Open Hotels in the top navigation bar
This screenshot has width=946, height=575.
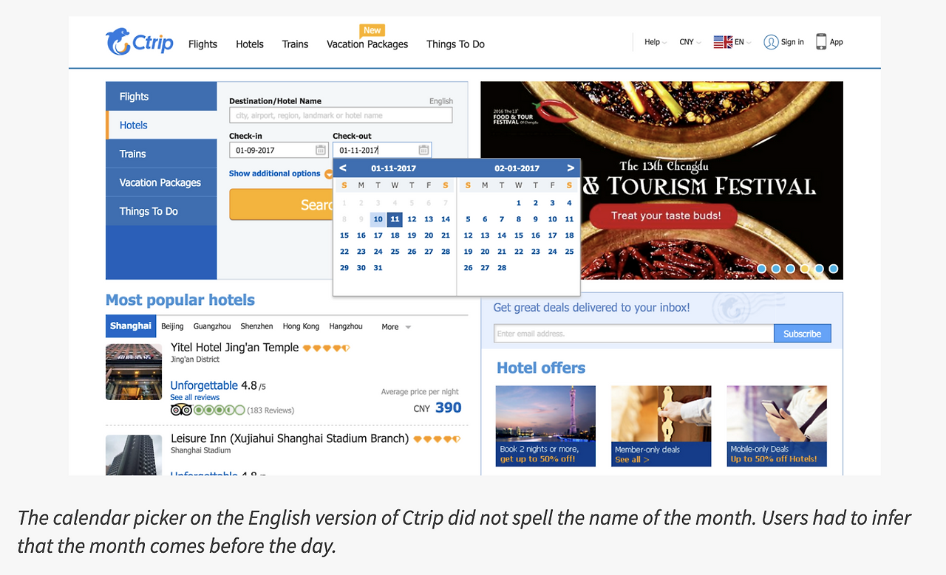(250, 44)
